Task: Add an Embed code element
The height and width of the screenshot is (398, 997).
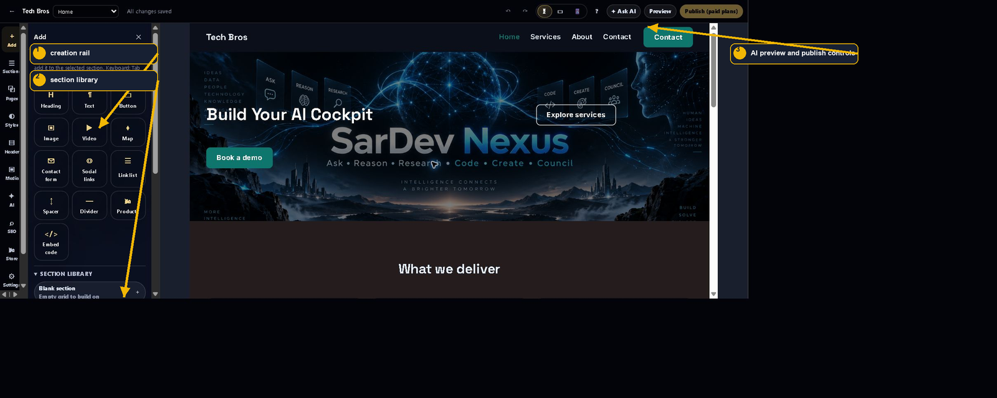Action: tap(51, 242)
